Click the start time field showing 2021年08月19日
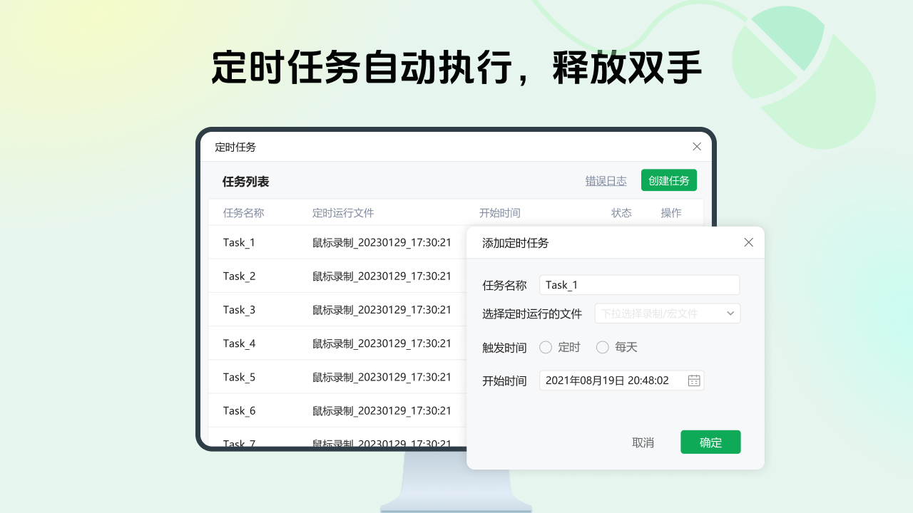 [615, 380]
